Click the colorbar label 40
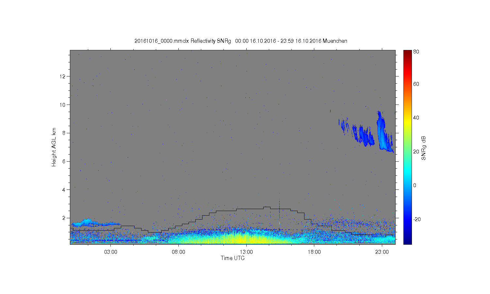 tap(416, 118)
